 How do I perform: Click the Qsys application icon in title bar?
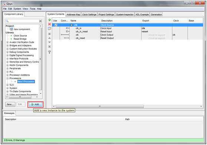(x=4, y=4)
